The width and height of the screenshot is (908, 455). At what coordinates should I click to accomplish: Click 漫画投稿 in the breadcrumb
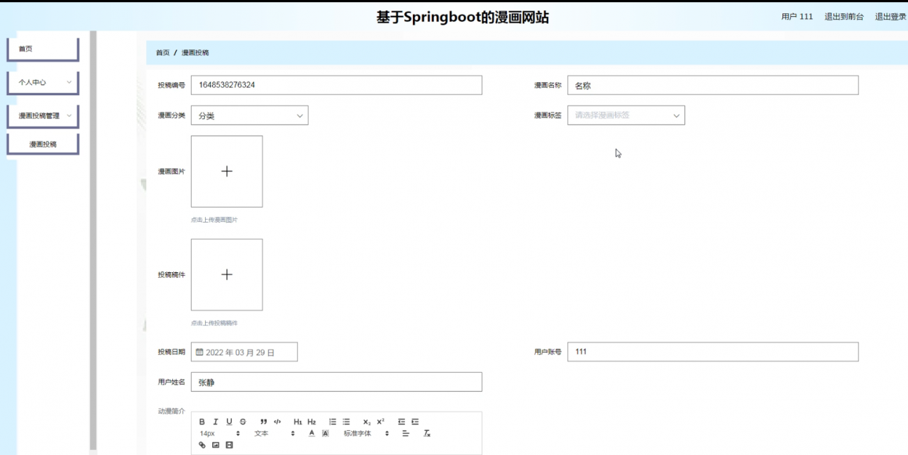(195, 52)
